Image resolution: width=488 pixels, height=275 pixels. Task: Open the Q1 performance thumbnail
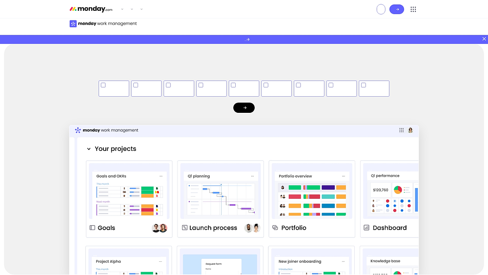click(391, 191)
